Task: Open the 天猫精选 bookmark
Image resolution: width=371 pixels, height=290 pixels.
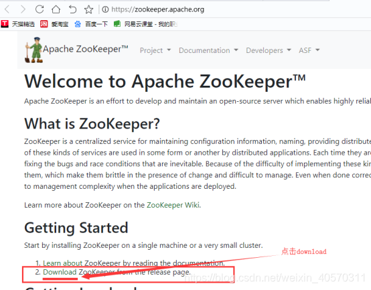Action: tap(23, 24)
